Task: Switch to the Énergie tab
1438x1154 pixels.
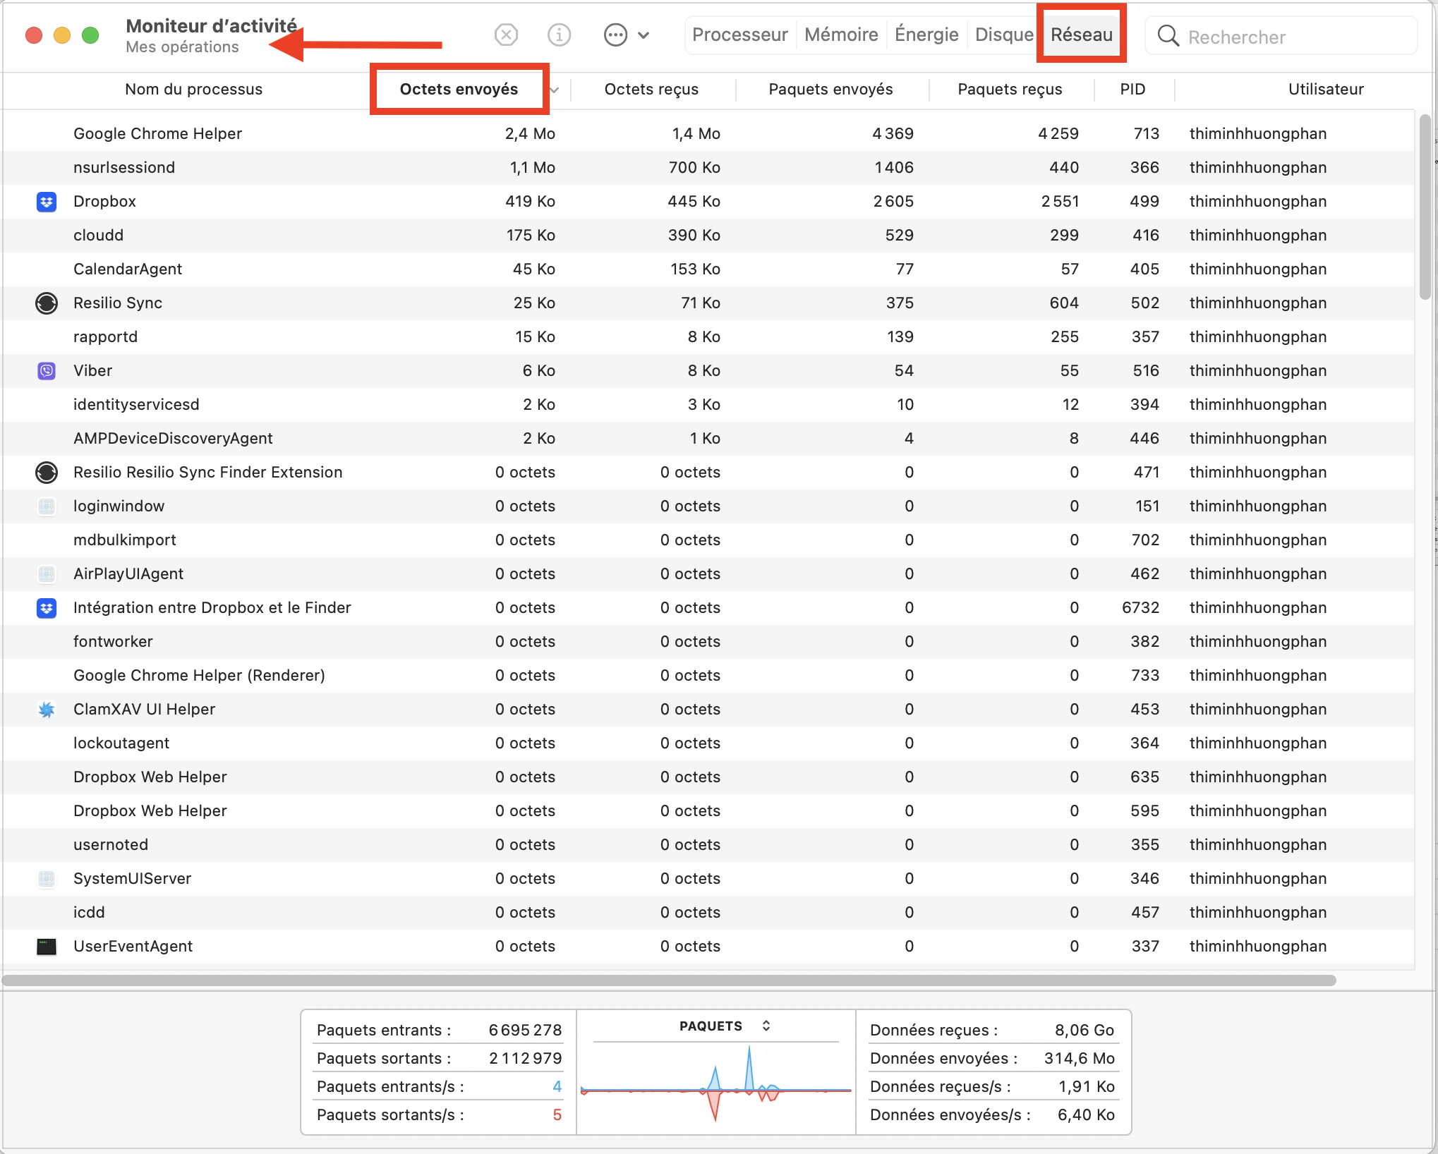Action: point(926,35)
